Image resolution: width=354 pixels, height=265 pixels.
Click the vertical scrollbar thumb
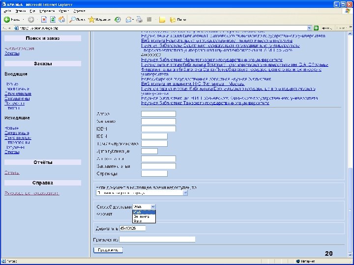pyautogui.click(x=350, y=210)
